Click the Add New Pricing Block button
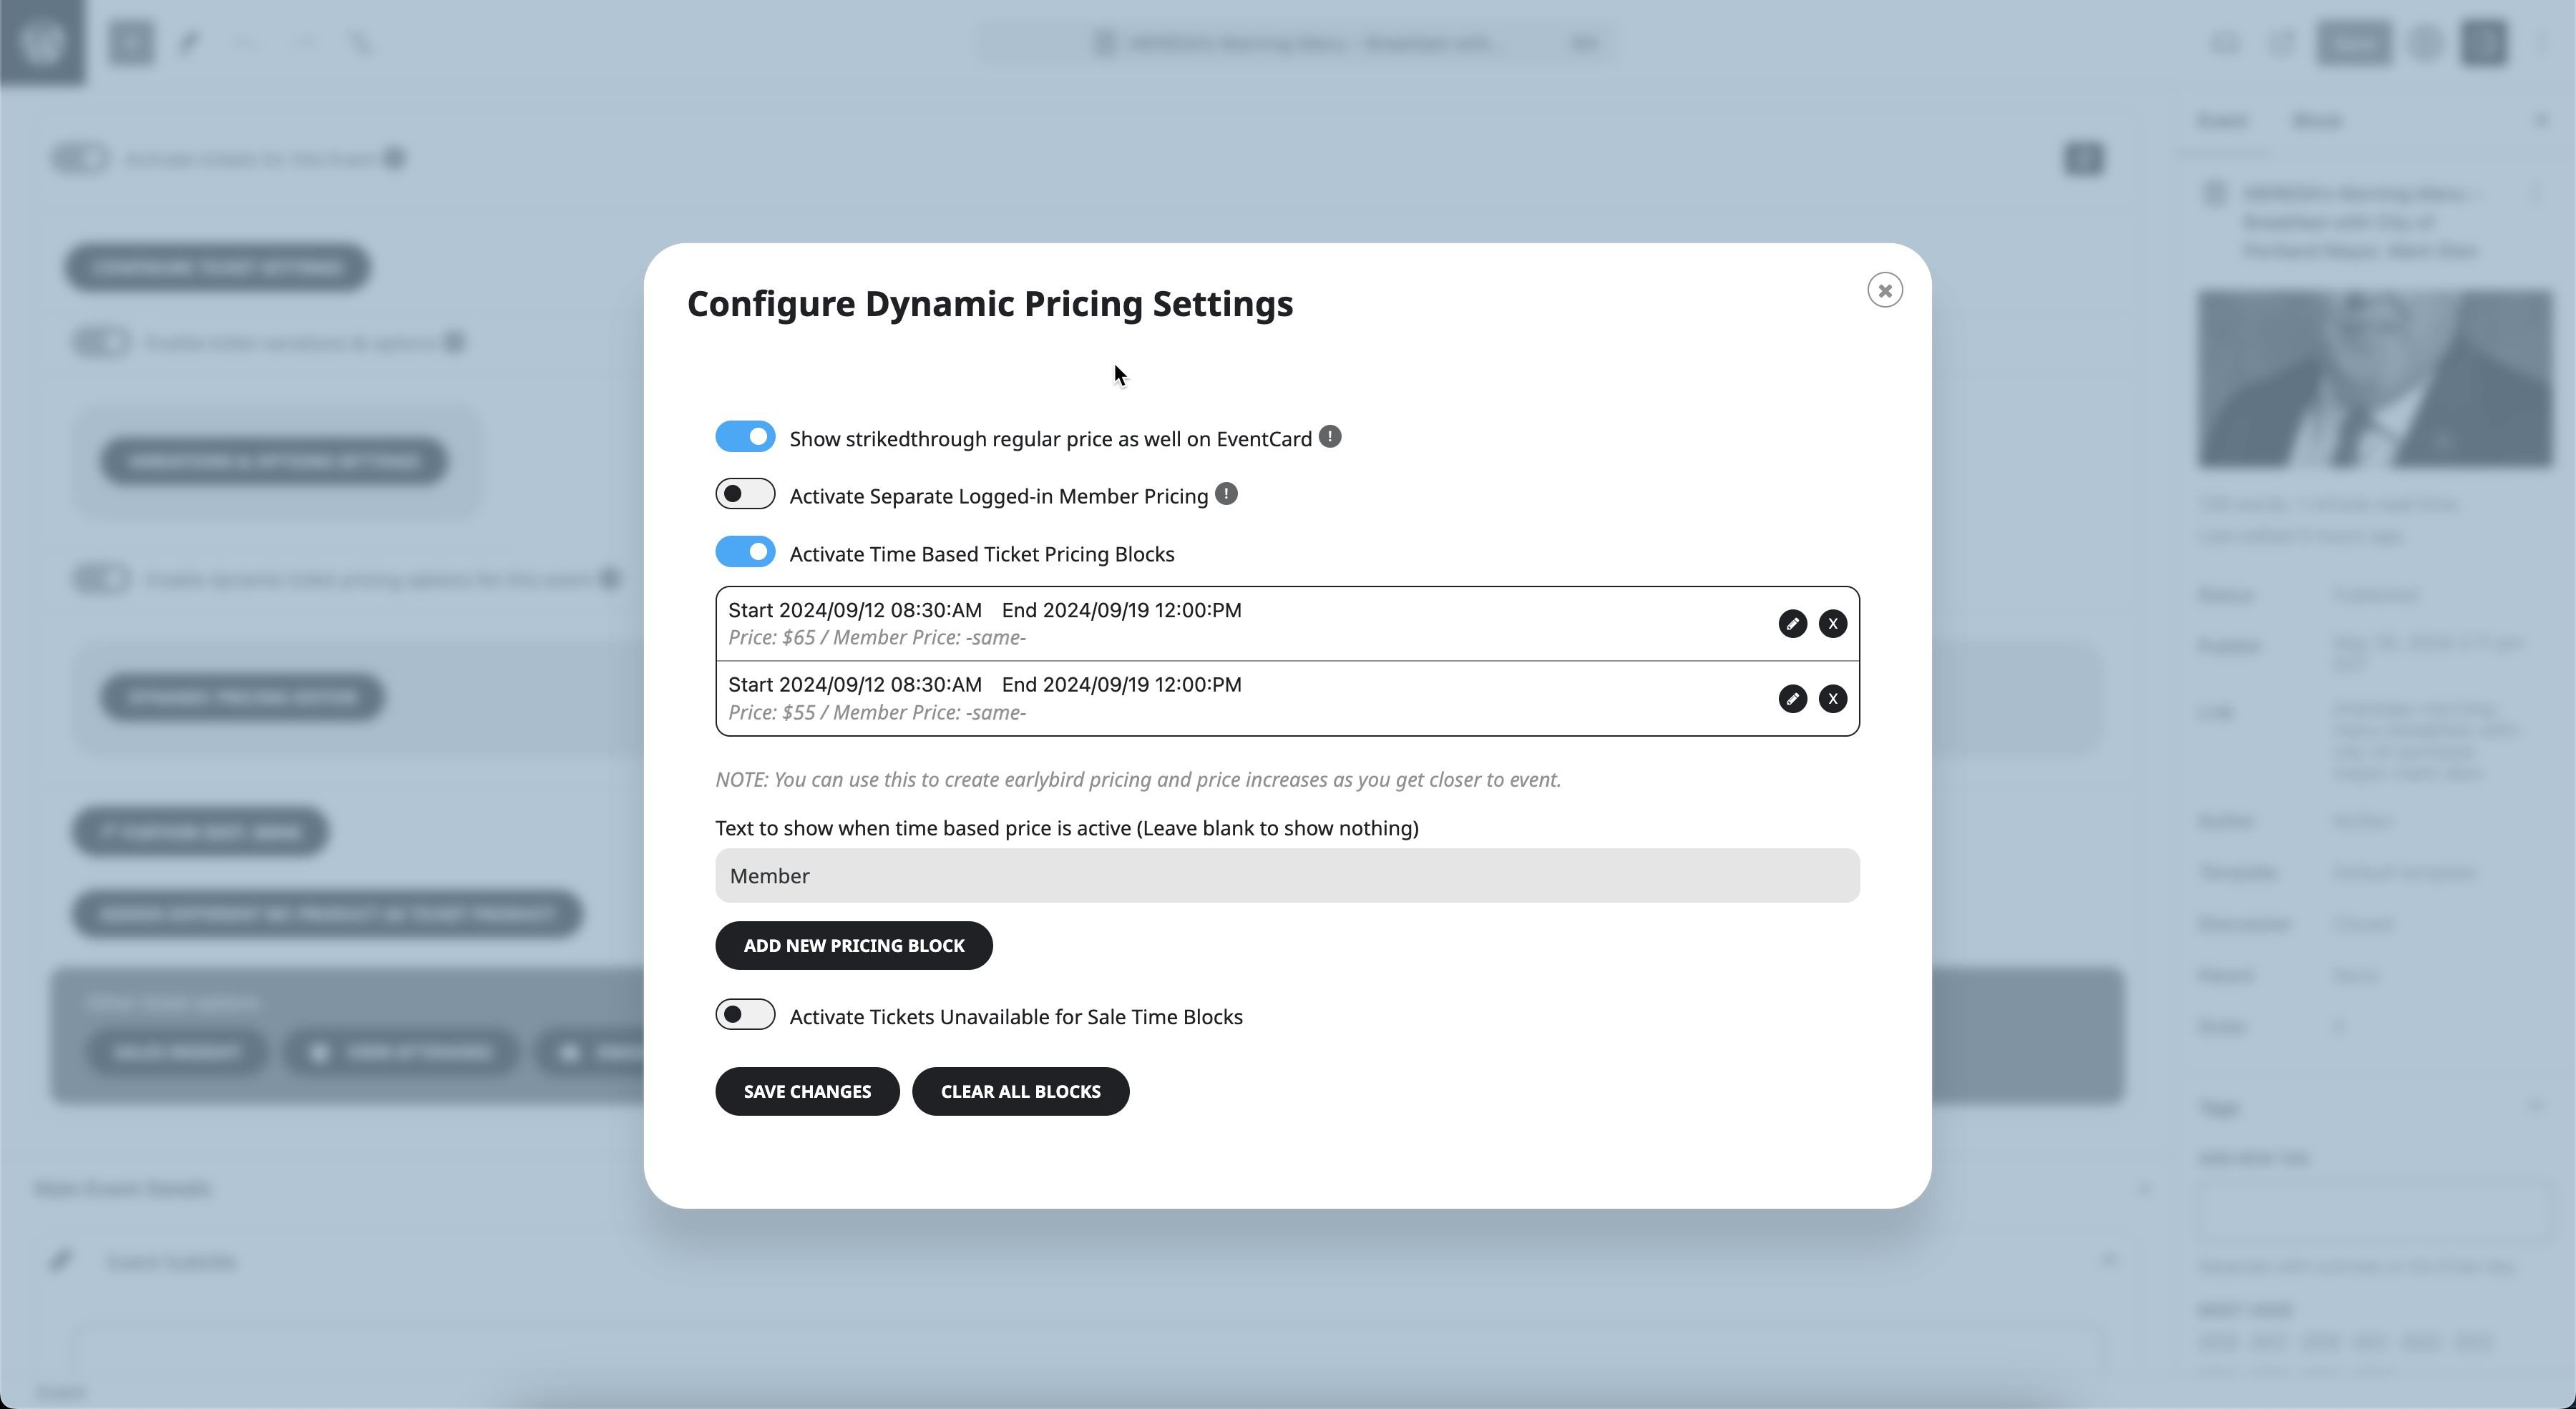The width and height of the screenshot is (2576, 1409). (x=853, y=946)
